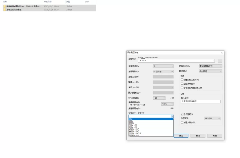This screenshot has width=240, height=158.
Task: Close the 添加到压缩包 dialog
Action: (222, 52)
